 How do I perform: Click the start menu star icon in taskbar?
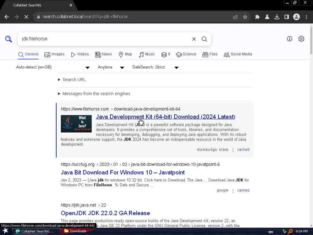pos(5,231)
